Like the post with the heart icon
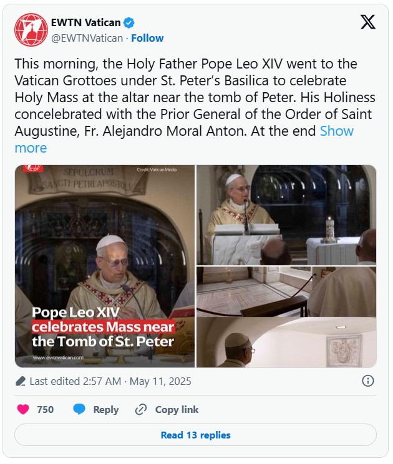 [x=23, y=409]
